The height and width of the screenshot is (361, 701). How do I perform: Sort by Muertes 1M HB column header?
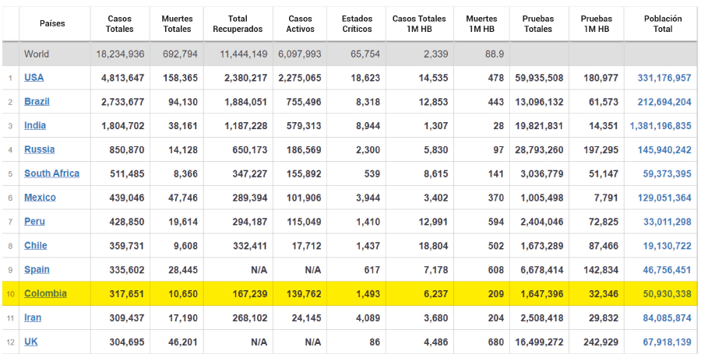click(x=481, y=23)
